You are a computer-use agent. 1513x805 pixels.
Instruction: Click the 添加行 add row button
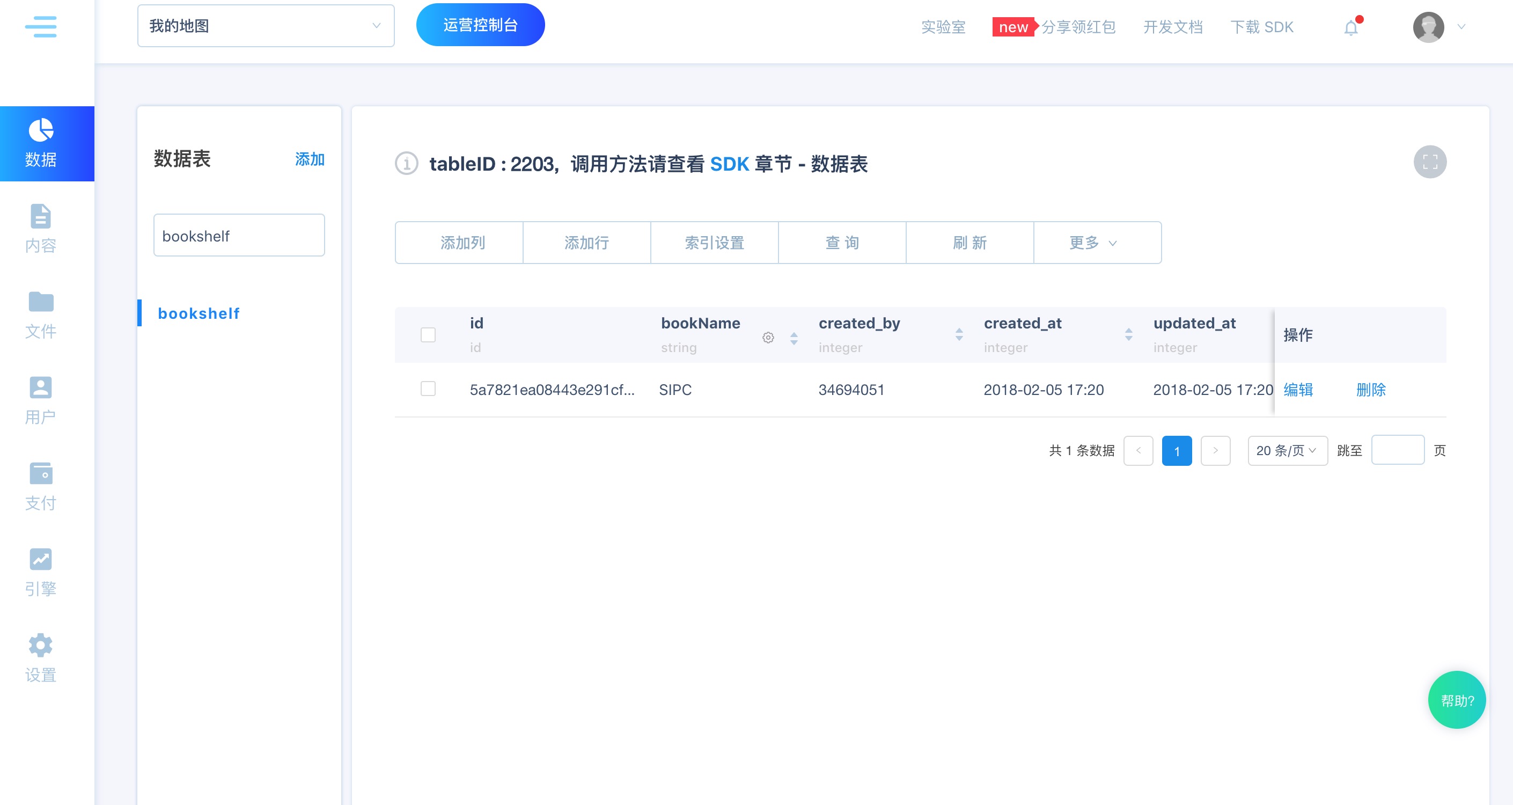click(586, 243)
